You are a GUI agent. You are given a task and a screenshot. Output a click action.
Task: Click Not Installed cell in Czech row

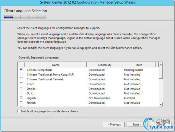pos(132,84)
